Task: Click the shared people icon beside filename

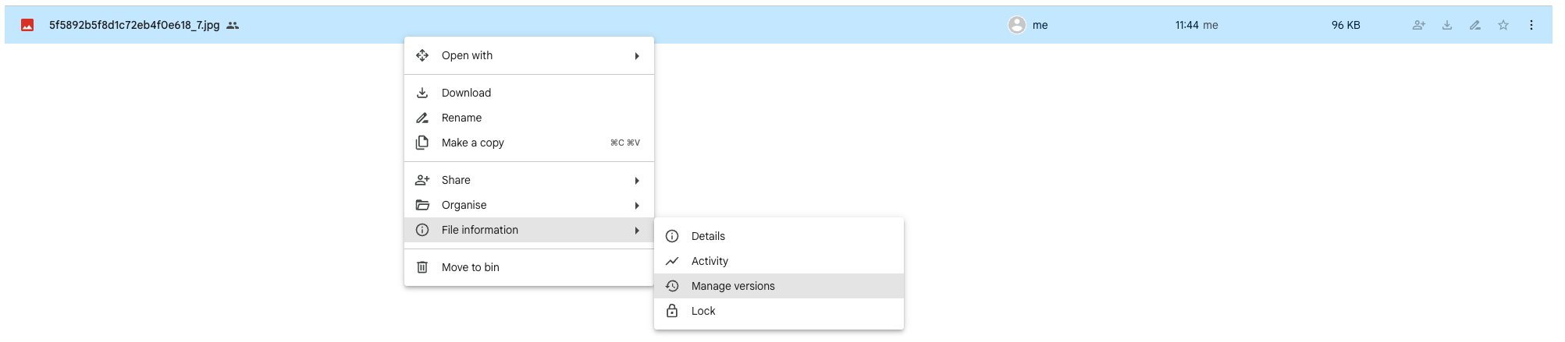Action: click(x=233, y=25)
